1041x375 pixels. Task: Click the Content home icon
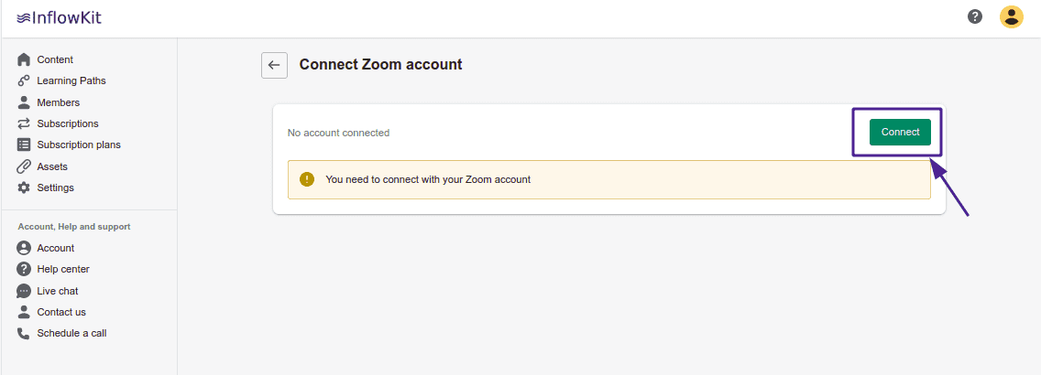(24, 59)
